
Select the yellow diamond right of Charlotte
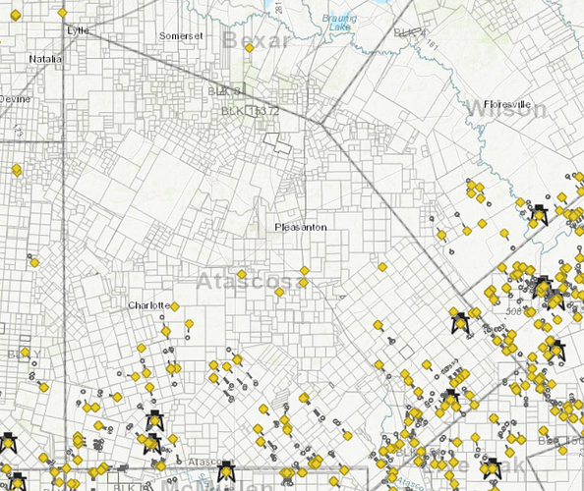[175, 306]
